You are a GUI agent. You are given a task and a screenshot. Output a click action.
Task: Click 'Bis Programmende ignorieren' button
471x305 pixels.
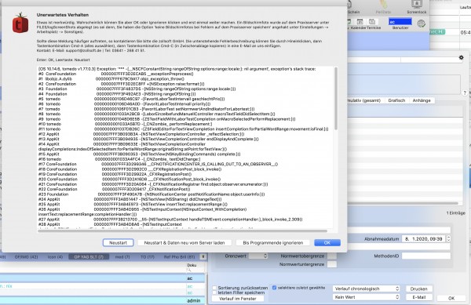[272, 242]
